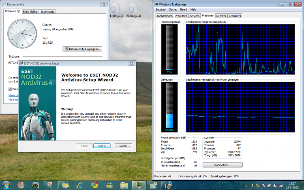Image resolution: width=304 pixels, height=190 pixels.
Task: Click the 'Tijd actief' value 0:00:07:40
Action: tap(234, 152)
